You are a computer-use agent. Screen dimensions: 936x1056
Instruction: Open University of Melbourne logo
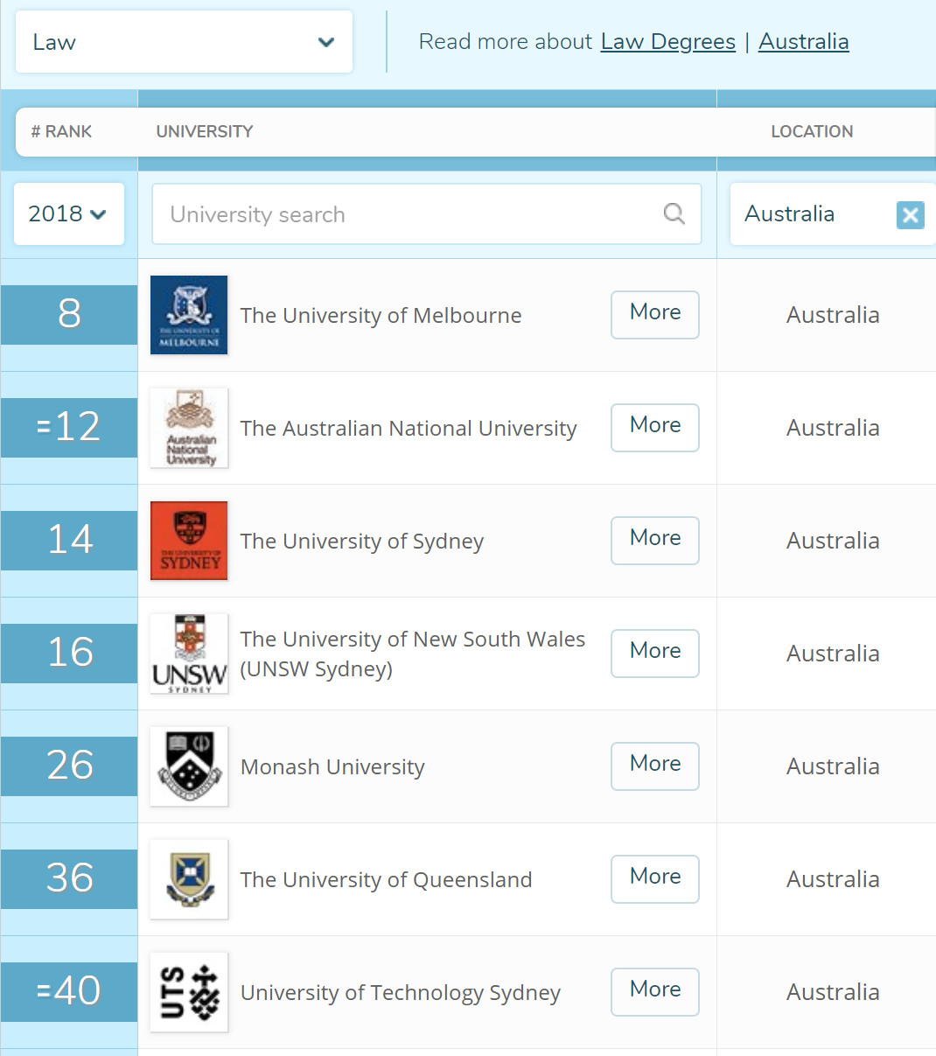click(x=189, y=315)
